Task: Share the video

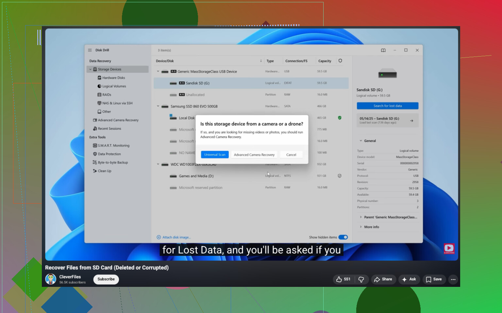Action: (383, 279)
